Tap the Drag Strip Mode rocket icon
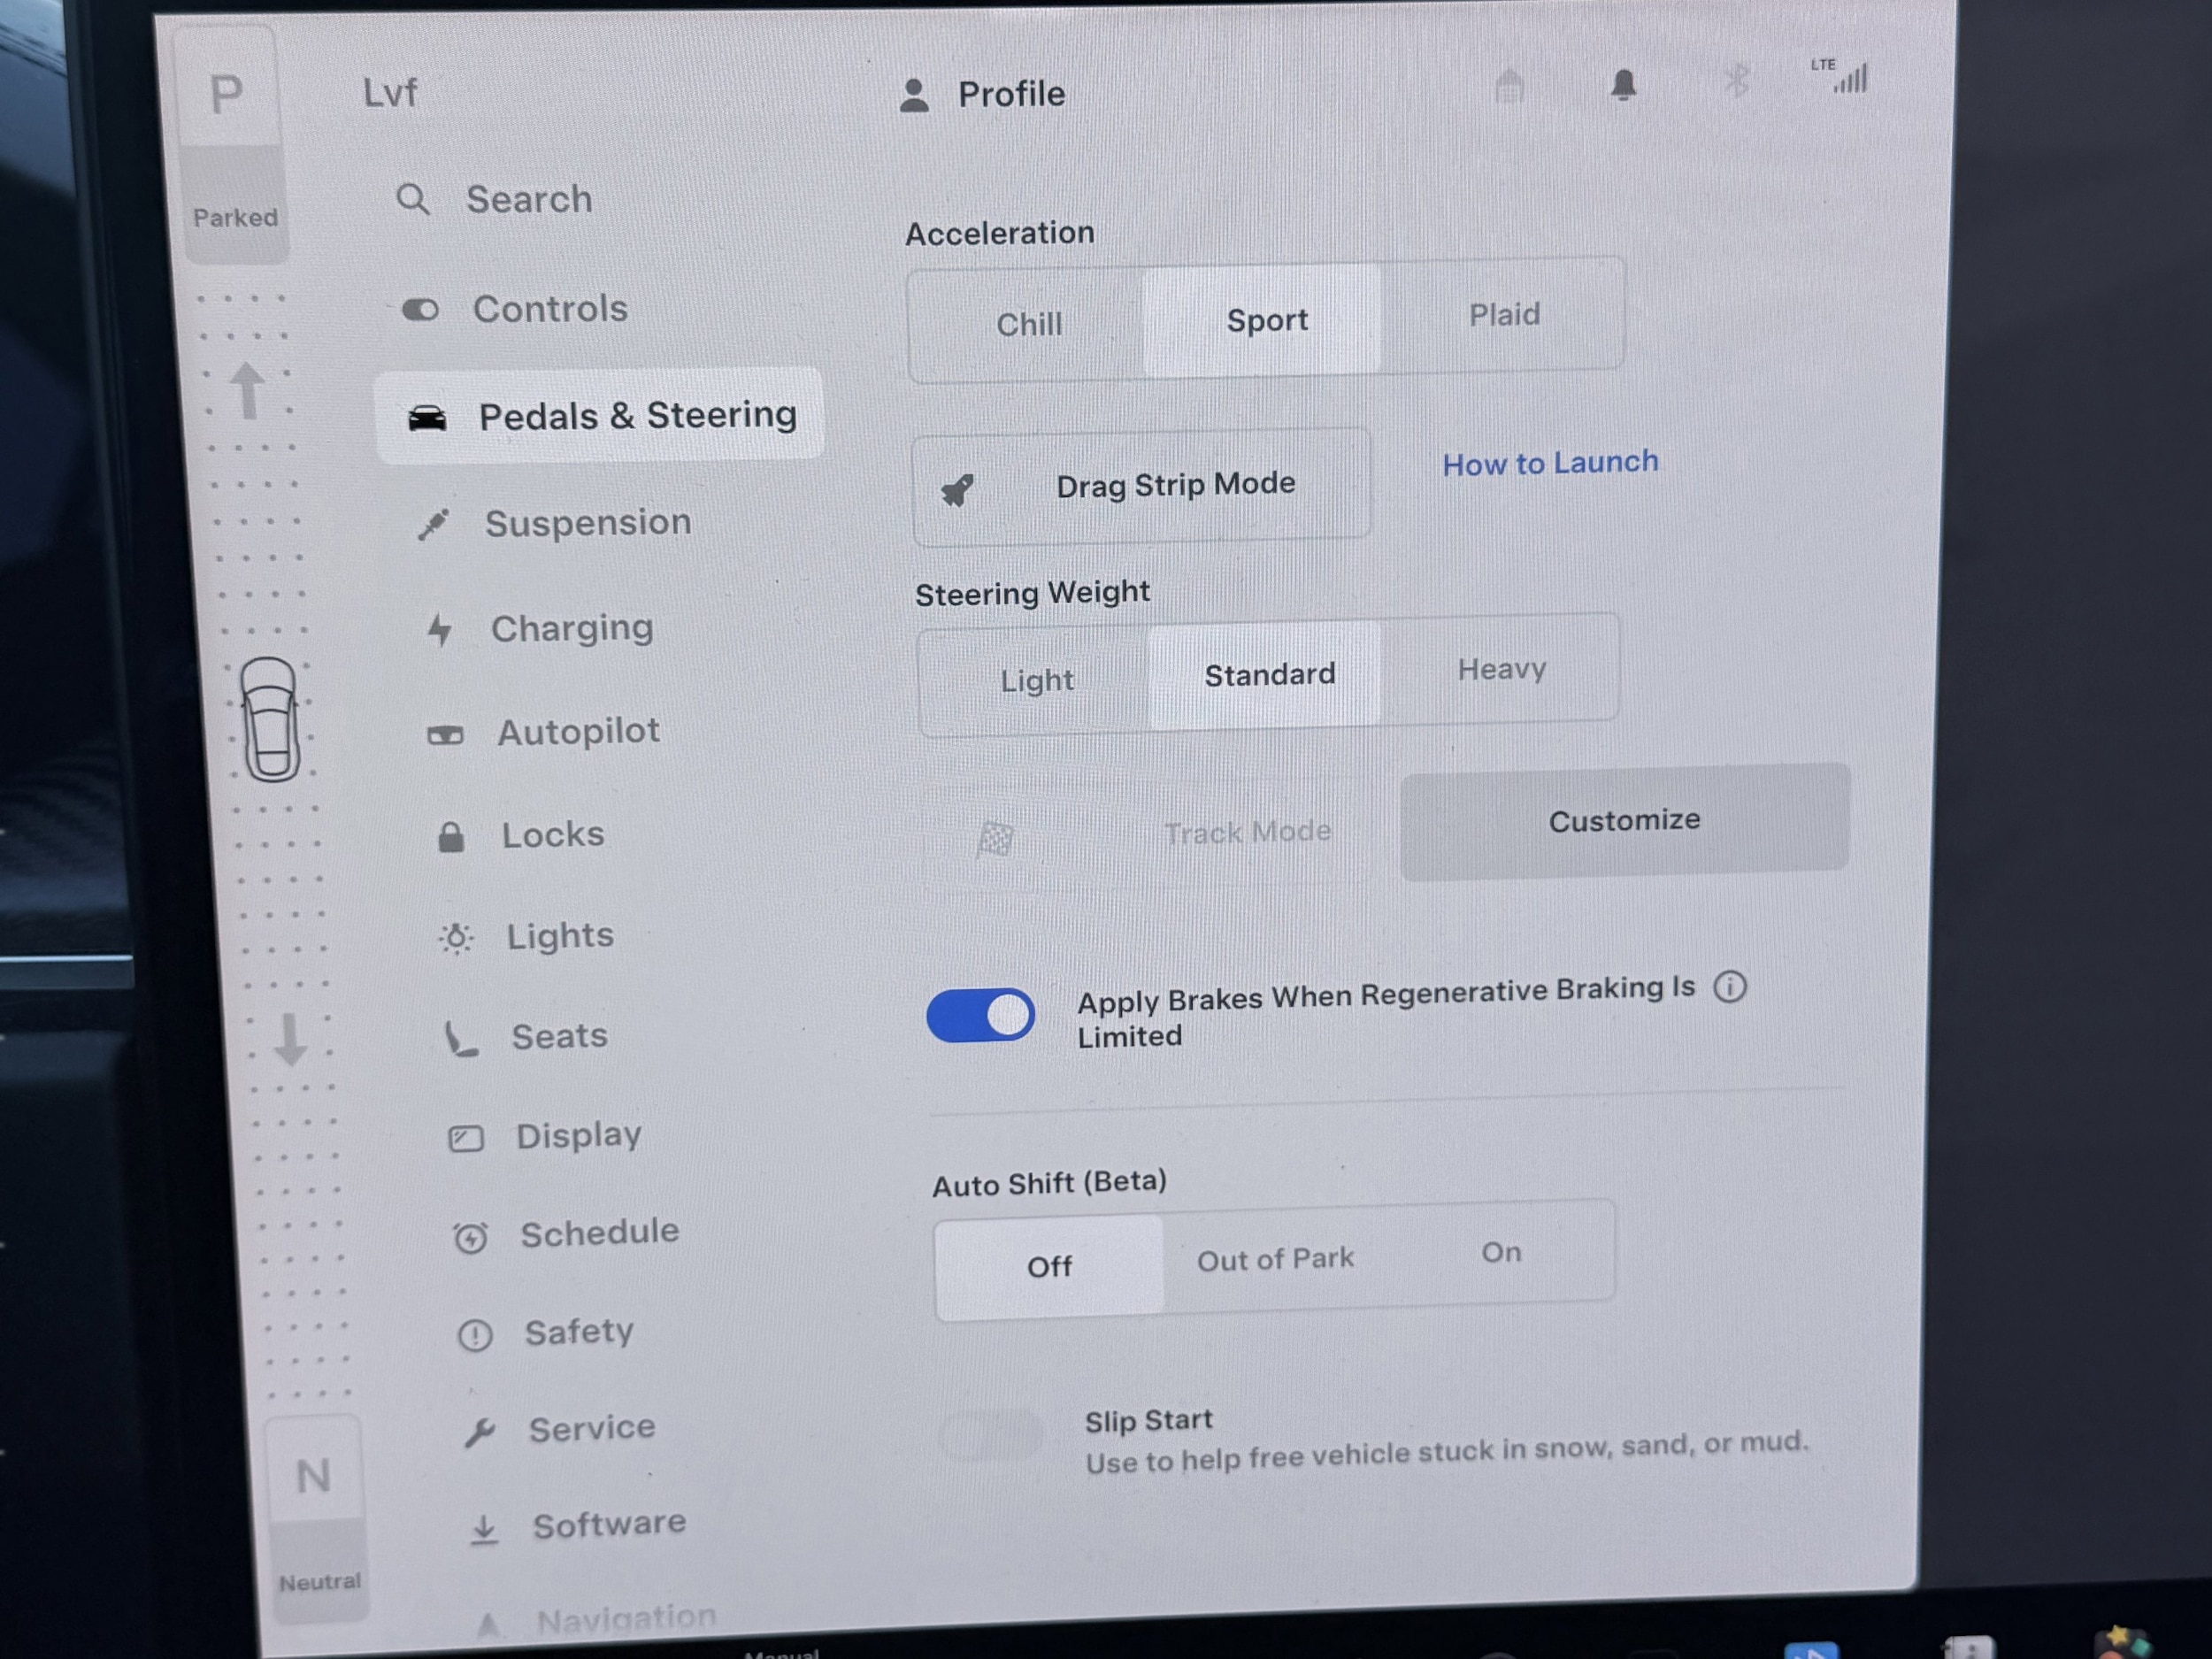The image size is (2212, 1659). coord(957,490)
